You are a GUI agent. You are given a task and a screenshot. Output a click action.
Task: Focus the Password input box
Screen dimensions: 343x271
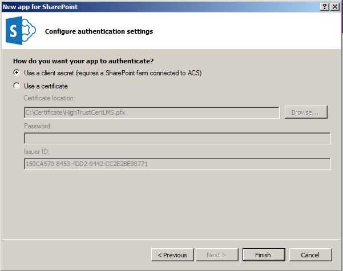tap(177, 138)
